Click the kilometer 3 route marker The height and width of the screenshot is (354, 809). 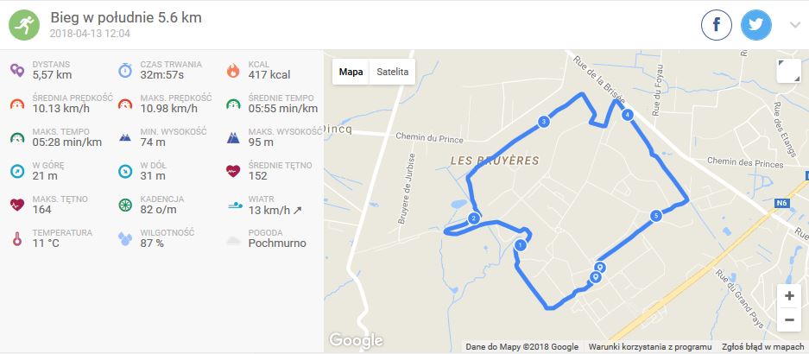[x=544, y=122]
